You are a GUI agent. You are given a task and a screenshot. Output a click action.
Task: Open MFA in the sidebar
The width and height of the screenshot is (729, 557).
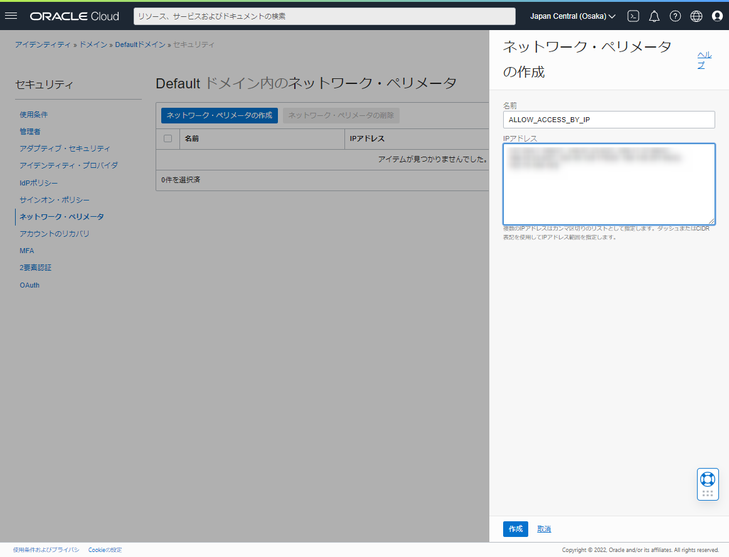click(x=27, y=251)
